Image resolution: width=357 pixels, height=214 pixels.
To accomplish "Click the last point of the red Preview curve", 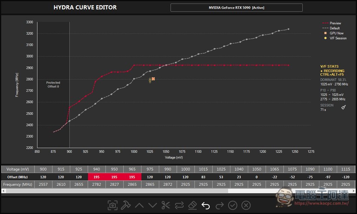I will tap(288, 65).
